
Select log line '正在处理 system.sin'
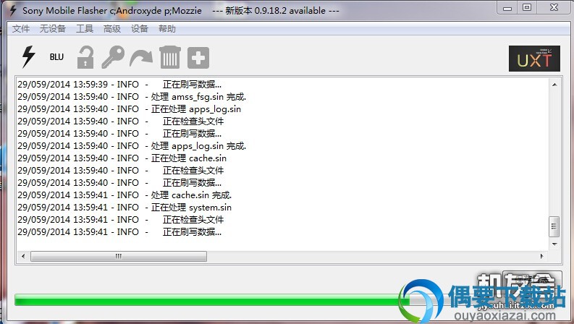[124, 208]
